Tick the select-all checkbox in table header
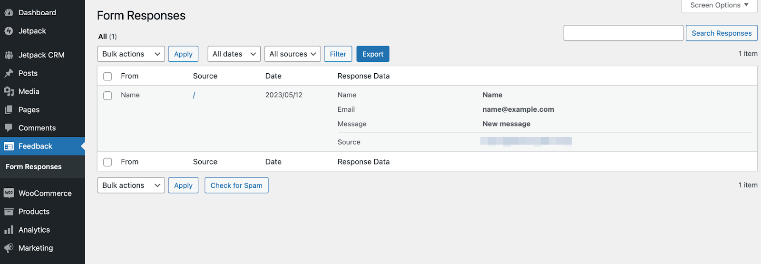Screen dimensions: 761x264 coord(107,76)
